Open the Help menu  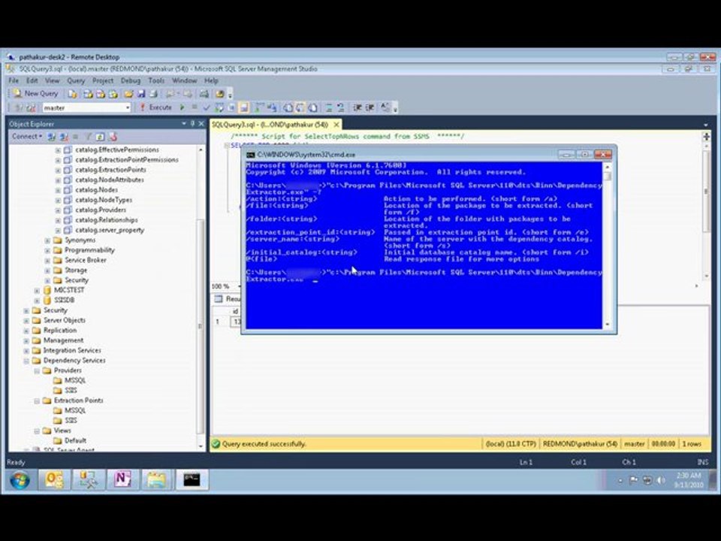click(211, 80)
